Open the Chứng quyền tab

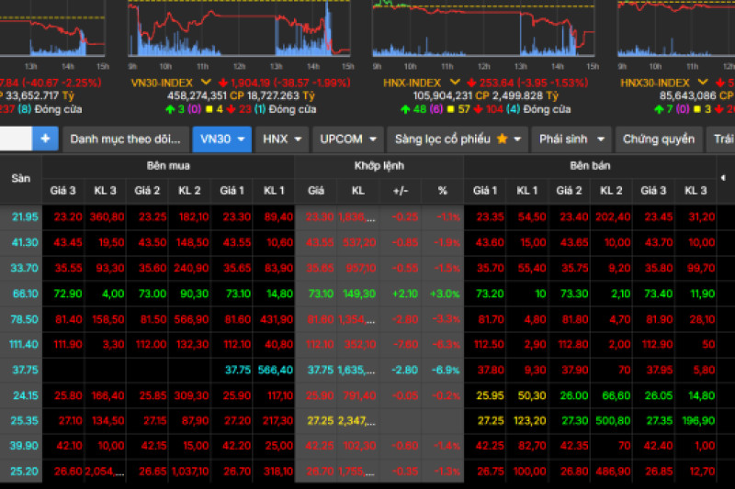659,139
